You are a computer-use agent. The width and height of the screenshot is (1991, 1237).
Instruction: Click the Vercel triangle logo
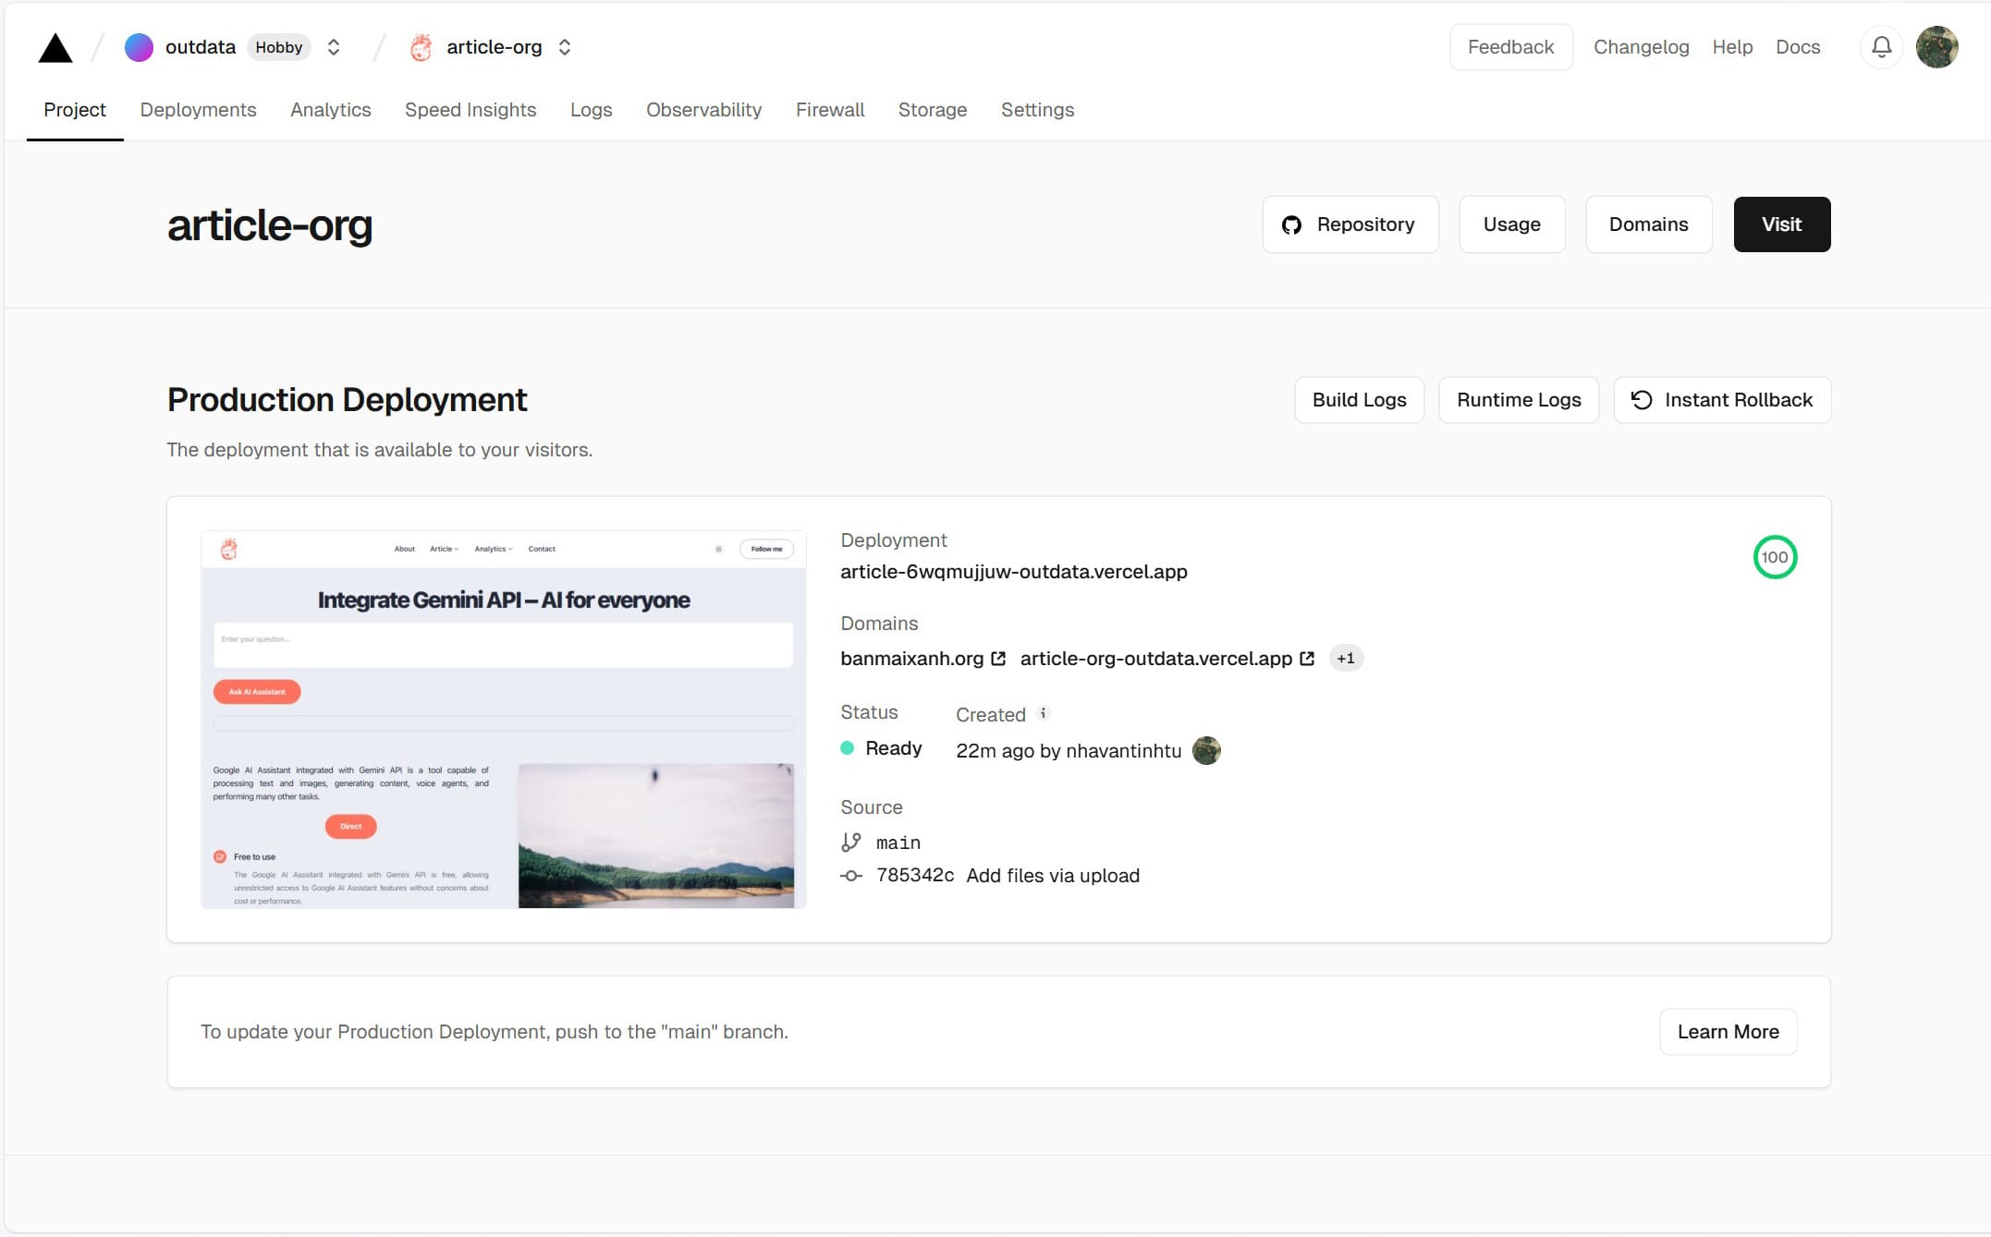55,47
